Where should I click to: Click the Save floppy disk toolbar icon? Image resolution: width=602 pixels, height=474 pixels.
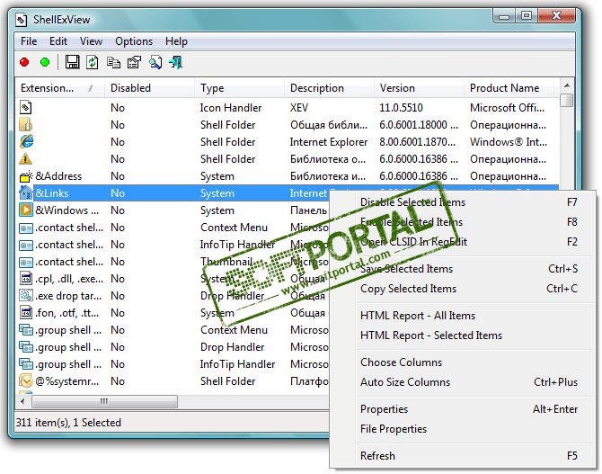[72, 62]
